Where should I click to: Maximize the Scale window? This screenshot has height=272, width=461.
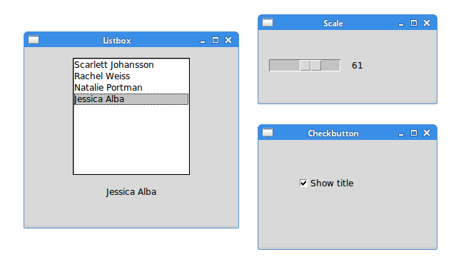click(414, 23)
